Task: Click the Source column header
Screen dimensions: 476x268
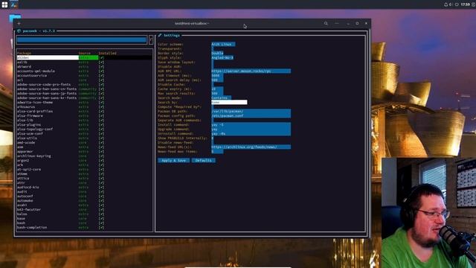Action: click(x=84, y=53)
